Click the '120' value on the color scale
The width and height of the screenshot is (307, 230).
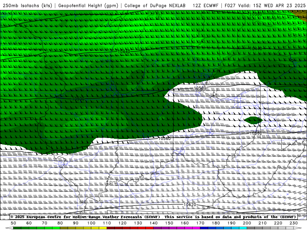click(122, 223)
